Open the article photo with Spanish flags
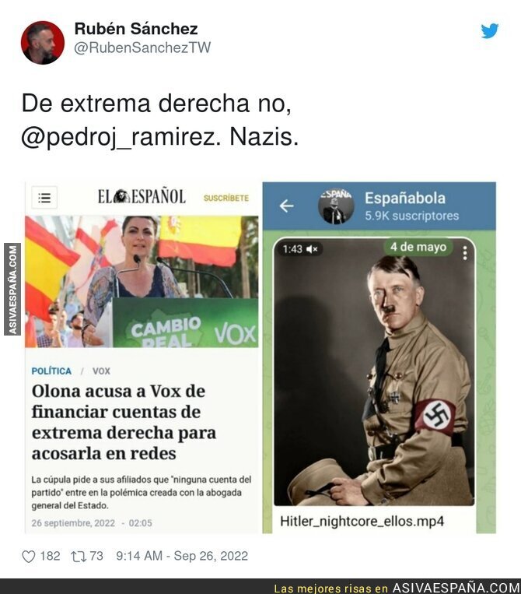Image resolution: width=521 pixels, height=594 pixels. pyautogui.click(x=142, y=282)
